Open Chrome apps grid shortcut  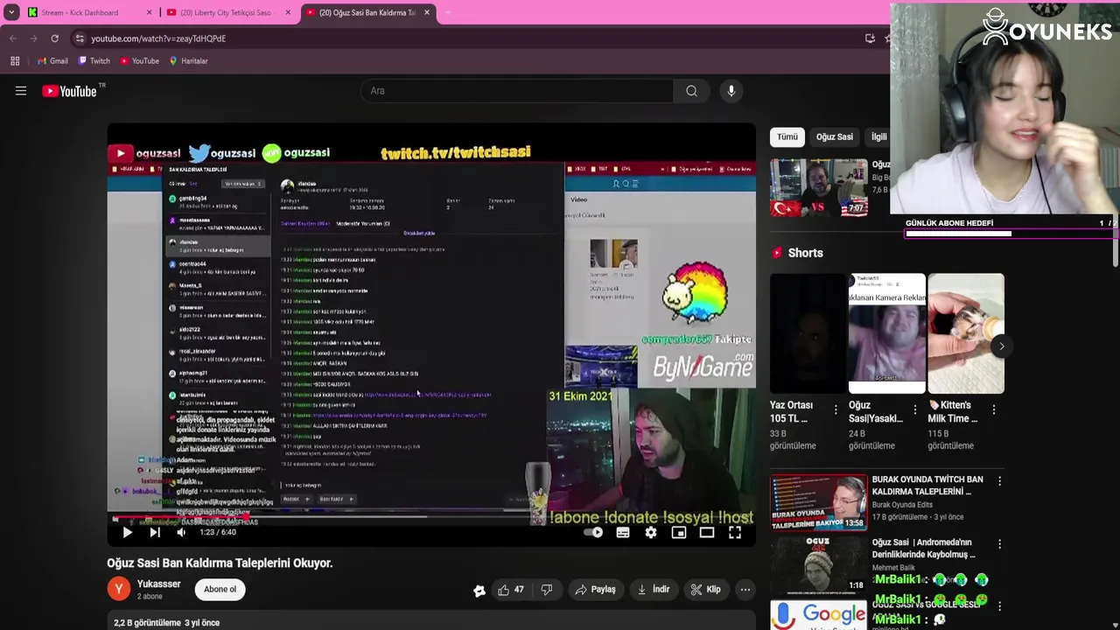(15, 61)
